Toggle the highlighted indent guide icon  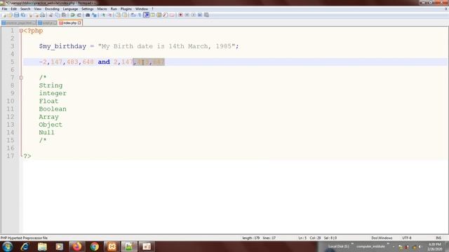[x=146, y=15]
